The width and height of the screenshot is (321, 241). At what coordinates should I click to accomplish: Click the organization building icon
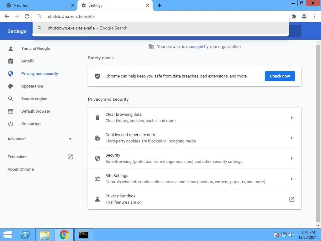point(151,47)
